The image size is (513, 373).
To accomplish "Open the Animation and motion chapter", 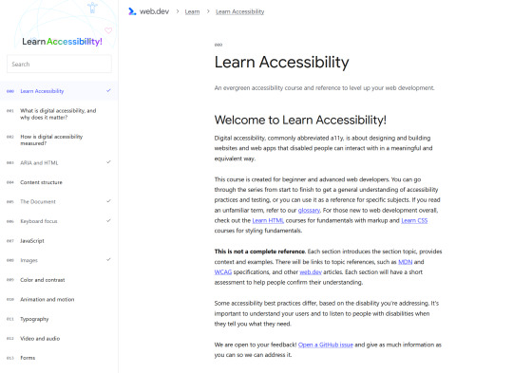I will point(59,299).
